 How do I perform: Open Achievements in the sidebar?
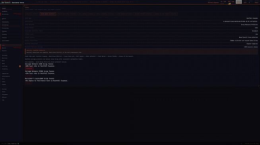[6, 76]
